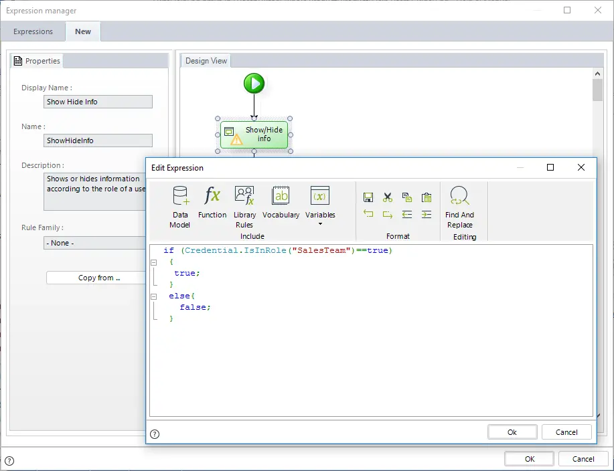Click the Description text area

point(94,192)
